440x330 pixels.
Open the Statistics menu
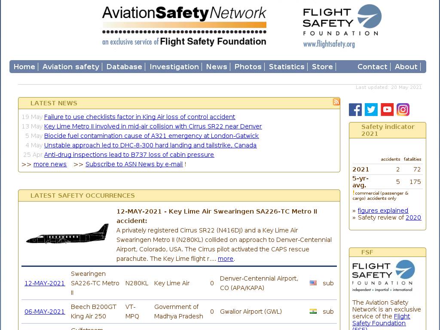[x=287, y=67]
